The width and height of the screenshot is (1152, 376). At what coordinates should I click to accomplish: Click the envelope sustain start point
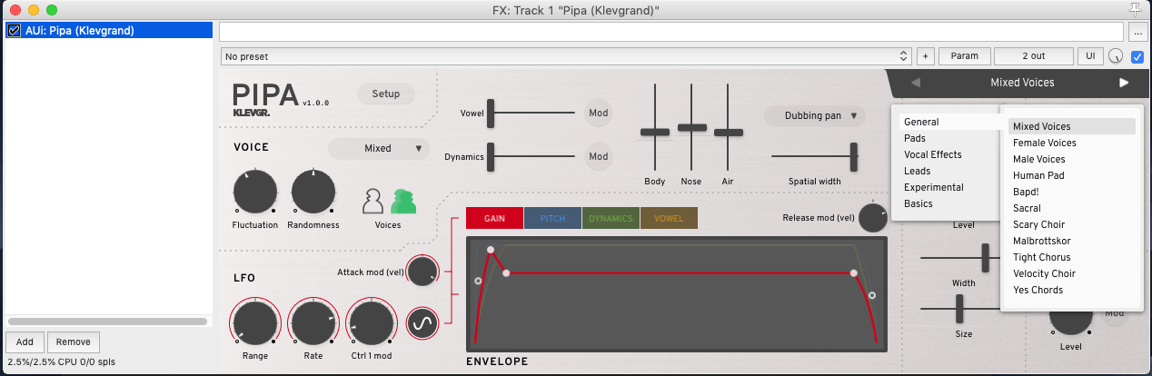pos(506,273)
